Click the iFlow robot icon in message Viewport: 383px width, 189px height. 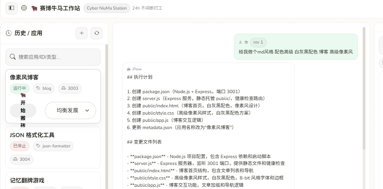coord(129,69)
